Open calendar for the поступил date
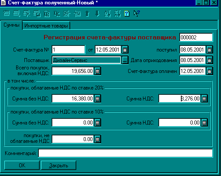This screenshot has height=176, width=221. coord(209,50)
